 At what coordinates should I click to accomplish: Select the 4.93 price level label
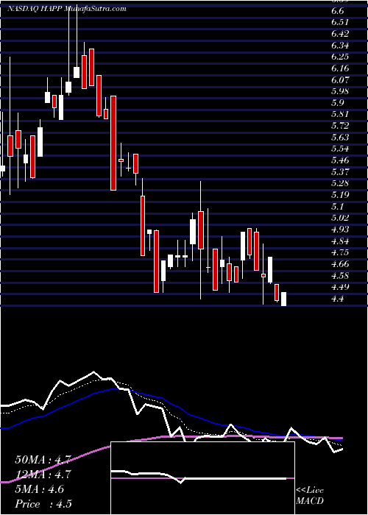pyautogui.click(x=340, y=230)
